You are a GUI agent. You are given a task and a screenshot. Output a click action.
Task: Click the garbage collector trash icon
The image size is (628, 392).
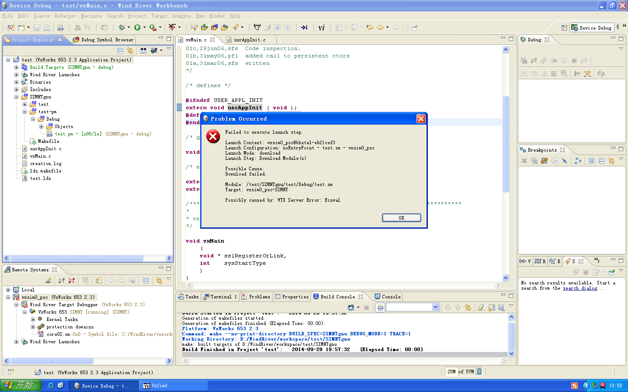pyautogui.click(x=479, y=372)
